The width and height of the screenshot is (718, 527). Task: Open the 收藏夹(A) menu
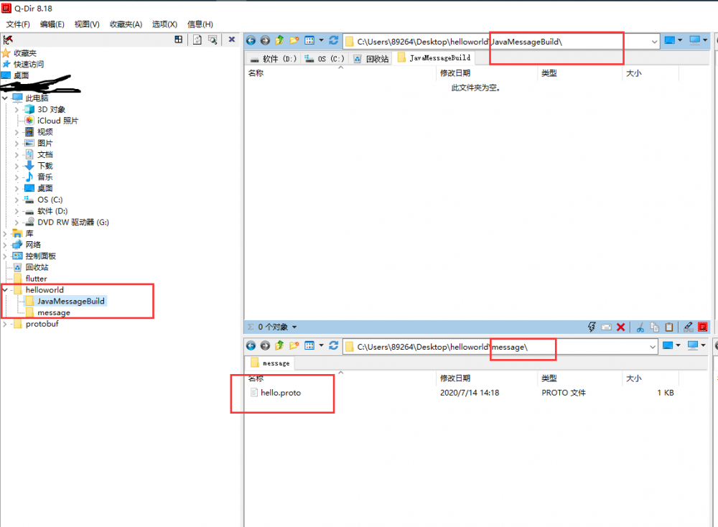(126, 24)
